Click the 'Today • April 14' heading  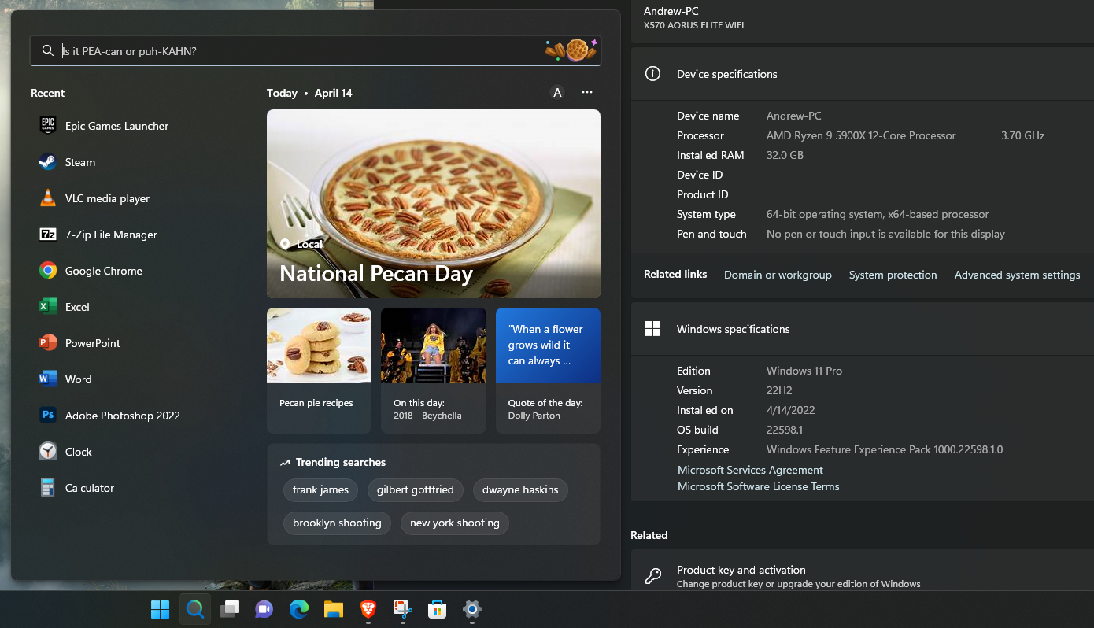point(309,93)
